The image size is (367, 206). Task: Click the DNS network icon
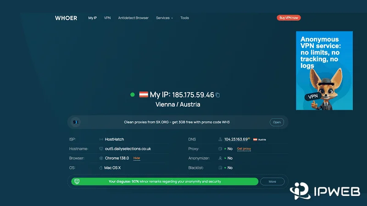coord(220,139)
